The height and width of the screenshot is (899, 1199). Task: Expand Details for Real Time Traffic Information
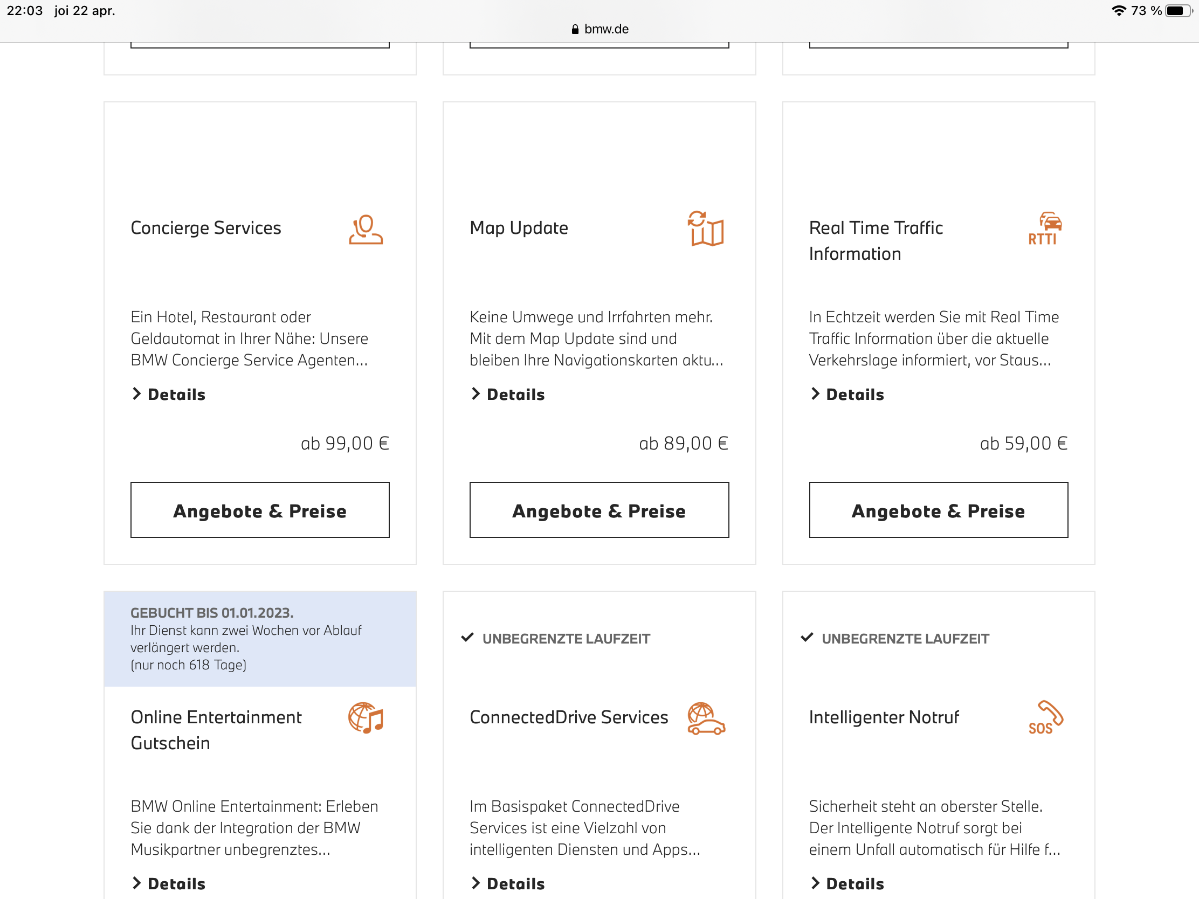coord(847,395)
